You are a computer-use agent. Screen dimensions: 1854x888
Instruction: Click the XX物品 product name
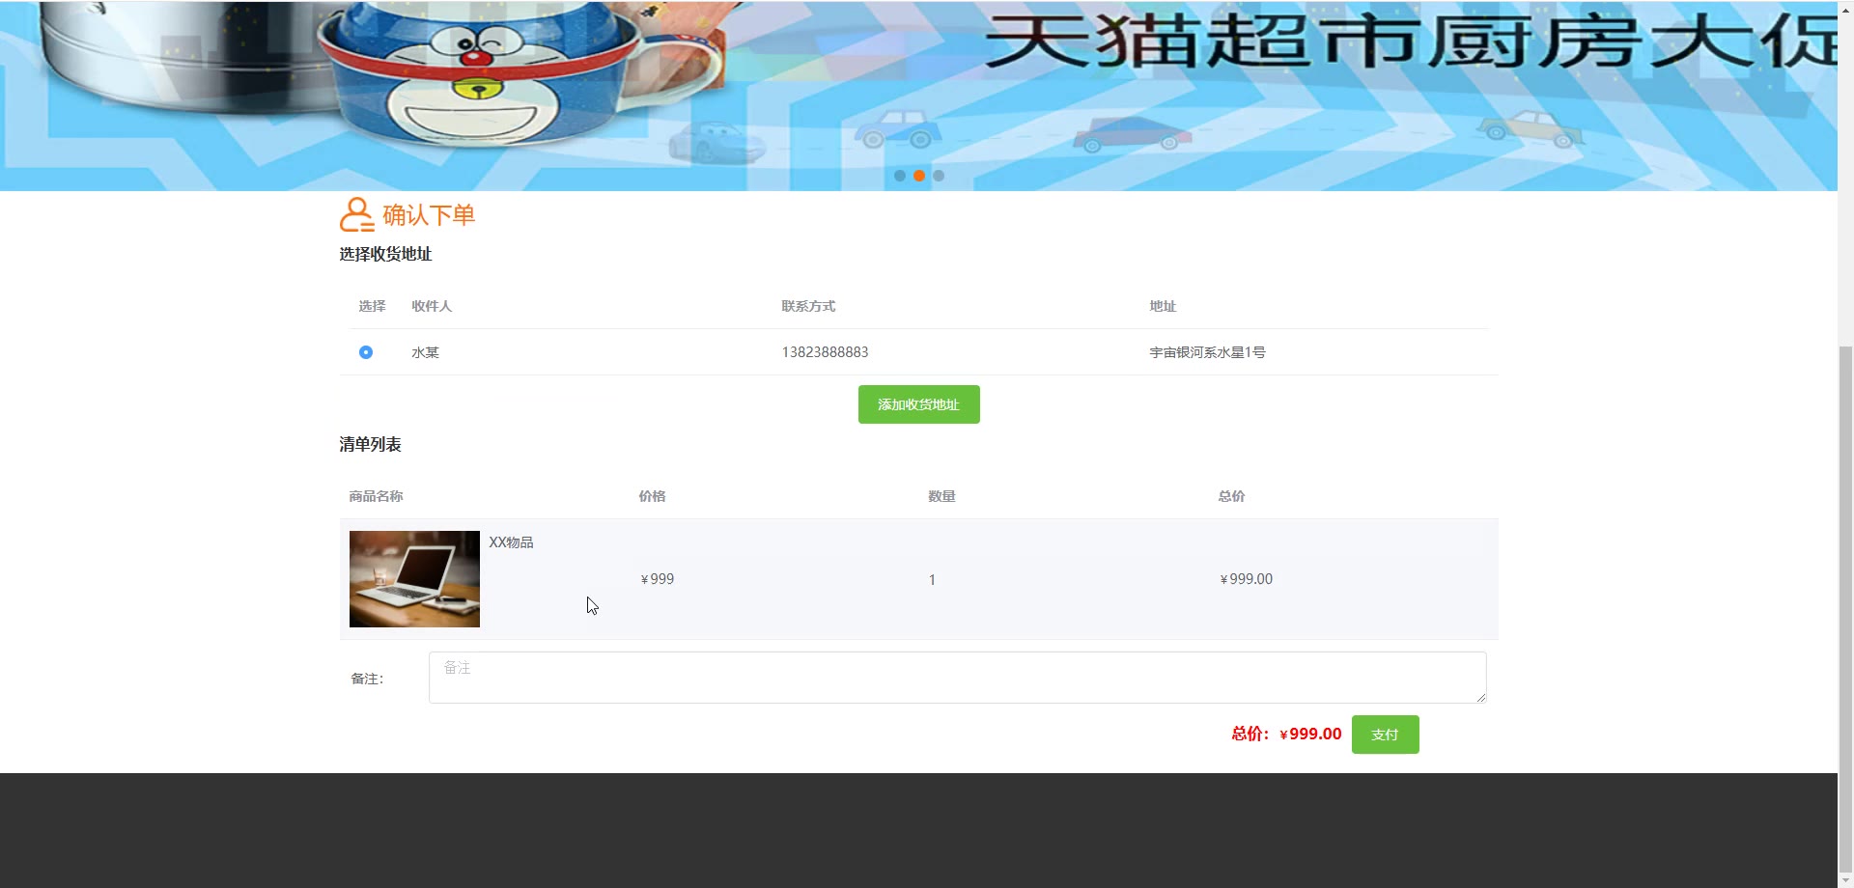pyautogui.click(x=511, y=542)
